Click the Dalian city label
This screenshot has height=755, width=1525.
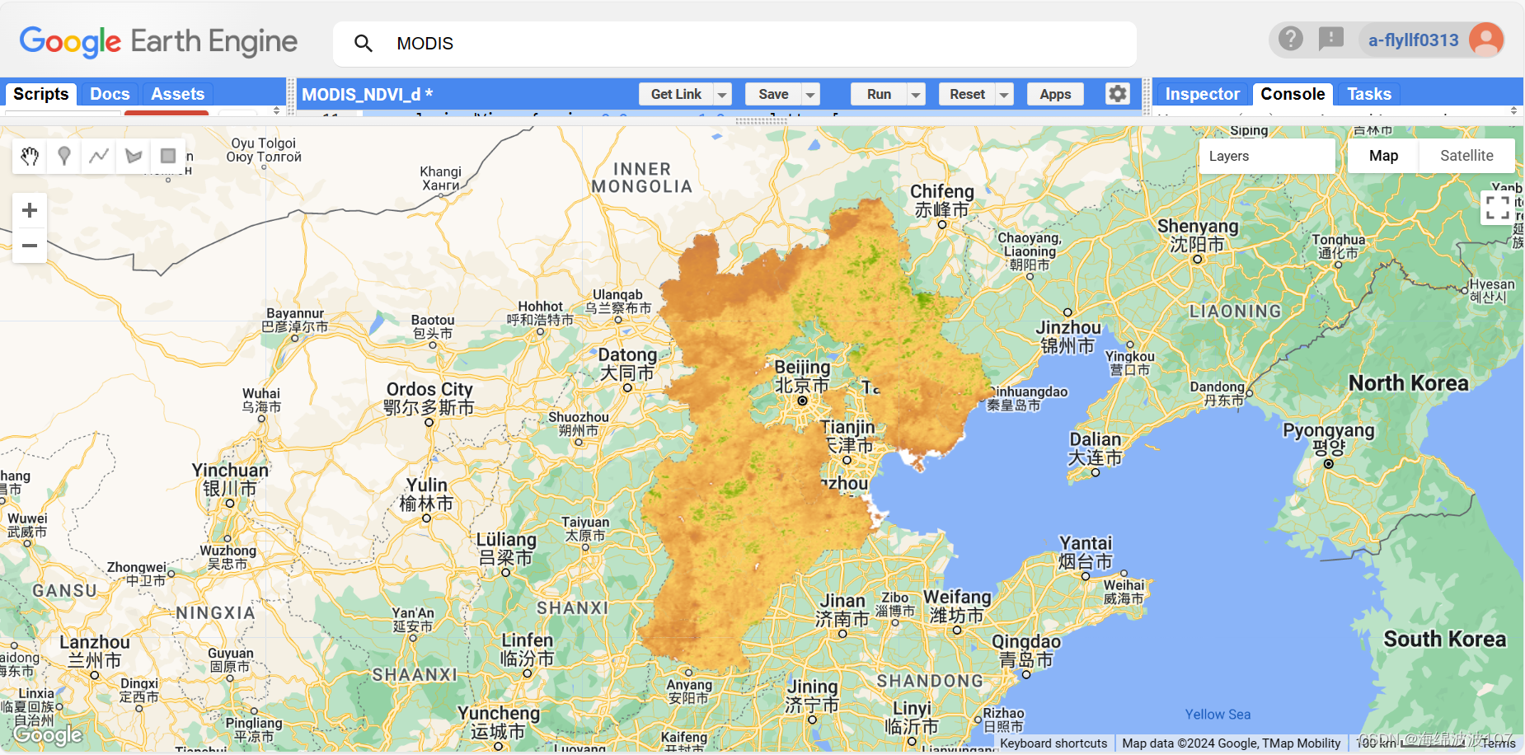(1096, 448)
